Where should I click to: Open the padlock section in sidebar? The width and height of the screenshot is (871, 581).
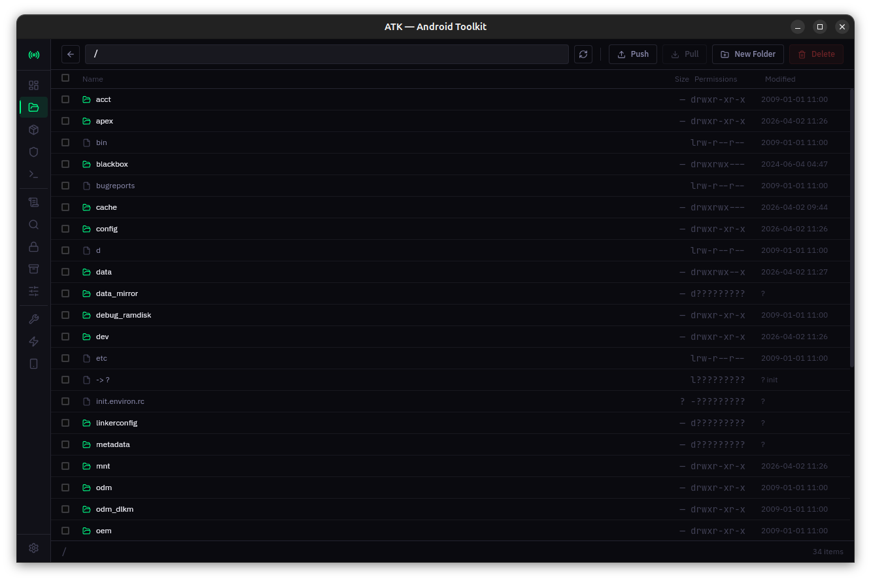point(34,247)
